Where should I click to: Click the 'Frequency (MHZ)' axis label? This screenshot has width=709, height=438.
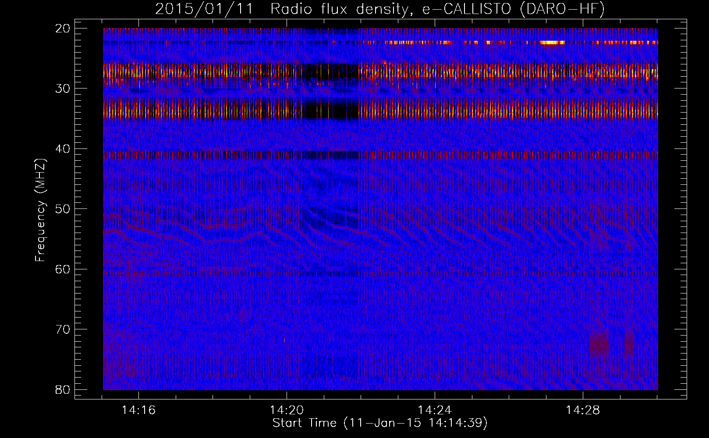pos(40,210)
